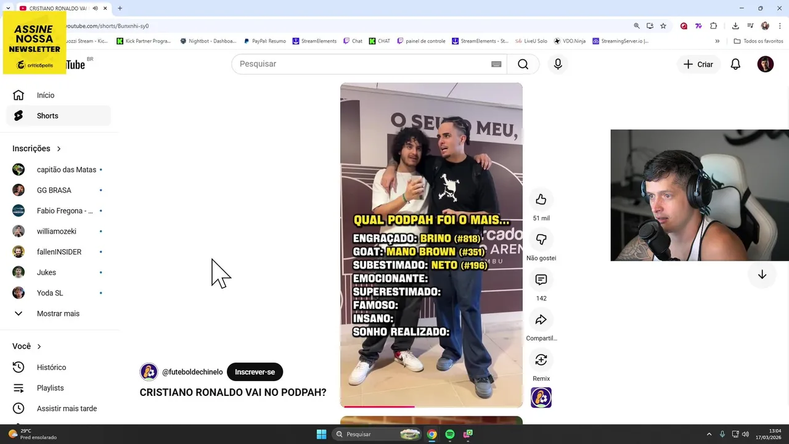The height and width of the screenshot is (444, 789).
Task: Go to next Short with down arrow
Action: [x=762, y=274]
